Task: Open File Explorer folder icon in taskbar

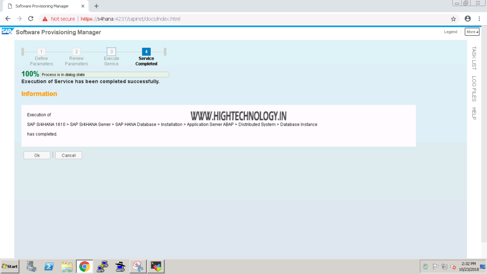Action: coord(67,266)
